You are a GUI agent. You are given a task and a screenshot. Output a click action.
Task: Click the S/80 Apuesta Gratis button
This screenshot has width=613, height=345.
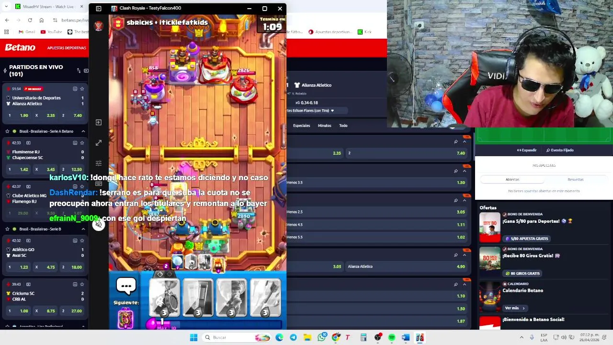tap(526, 238)
